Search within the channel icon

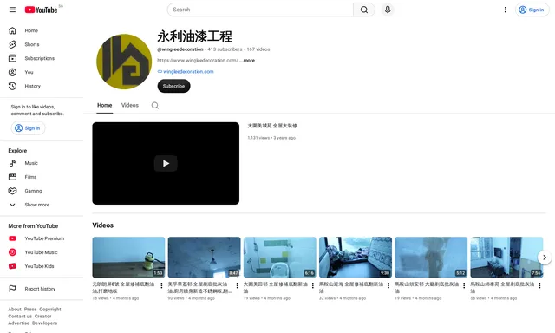[x=155, y=106]
